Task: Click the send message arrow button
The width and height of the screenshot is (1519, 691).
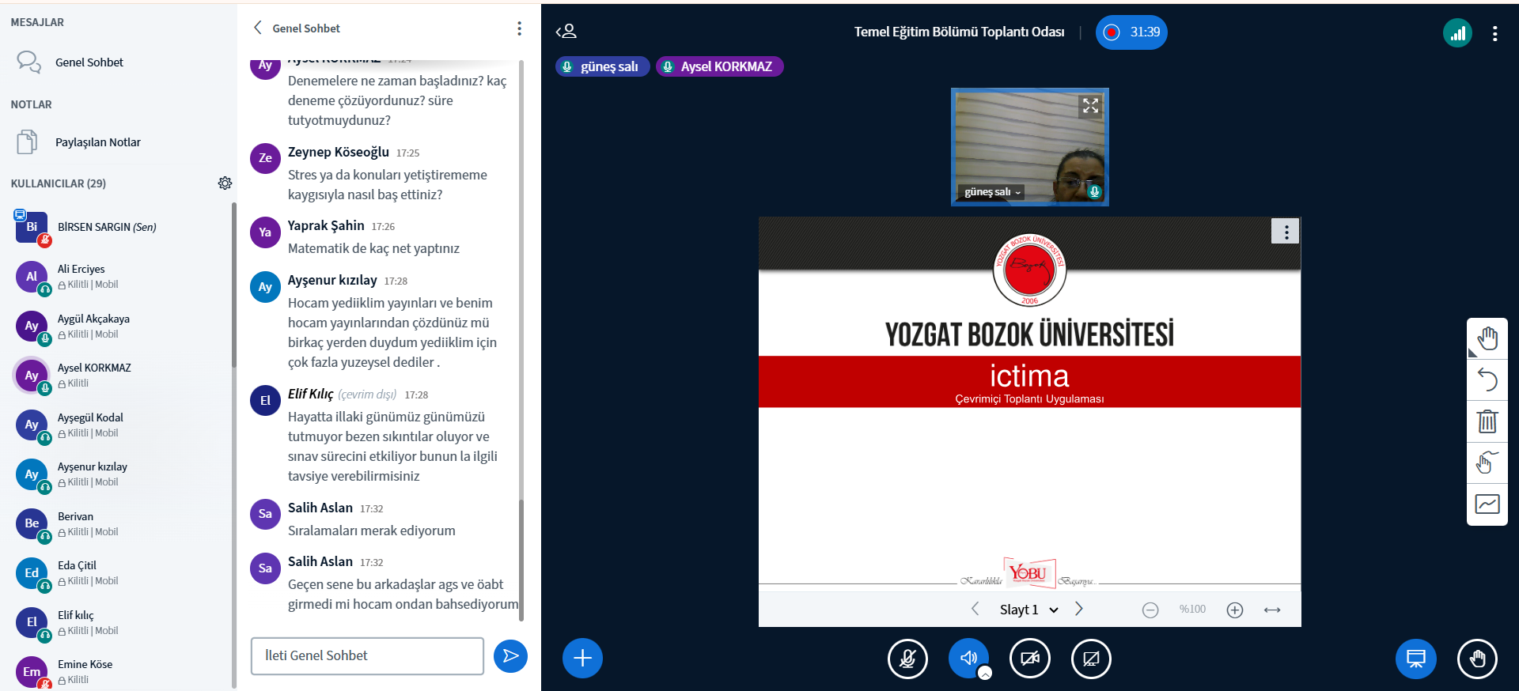Action: (510, 656)
